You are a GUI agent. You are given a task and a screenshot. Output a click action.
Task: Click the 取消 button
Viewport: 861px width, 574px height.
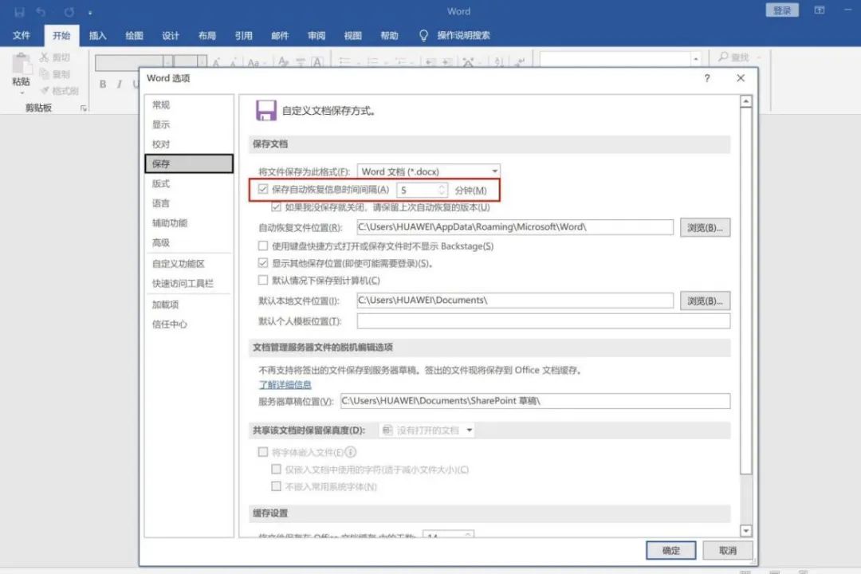pyautogui.click(x=728, y=550)
